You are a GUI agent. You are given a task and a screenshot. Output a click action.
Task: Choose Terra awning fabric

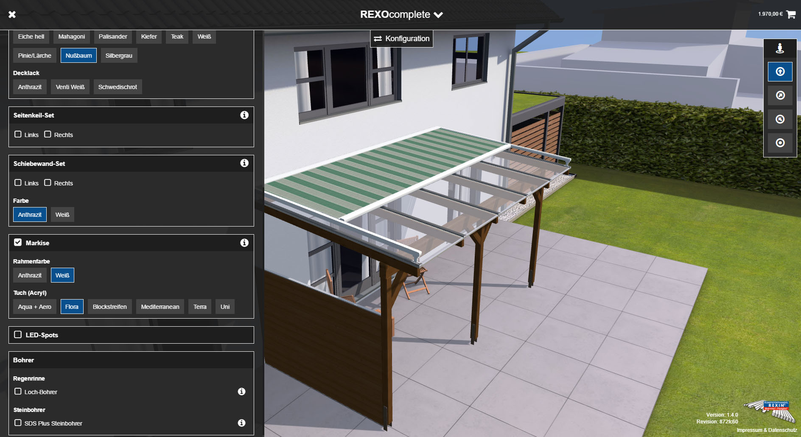[x=200, y=307]
